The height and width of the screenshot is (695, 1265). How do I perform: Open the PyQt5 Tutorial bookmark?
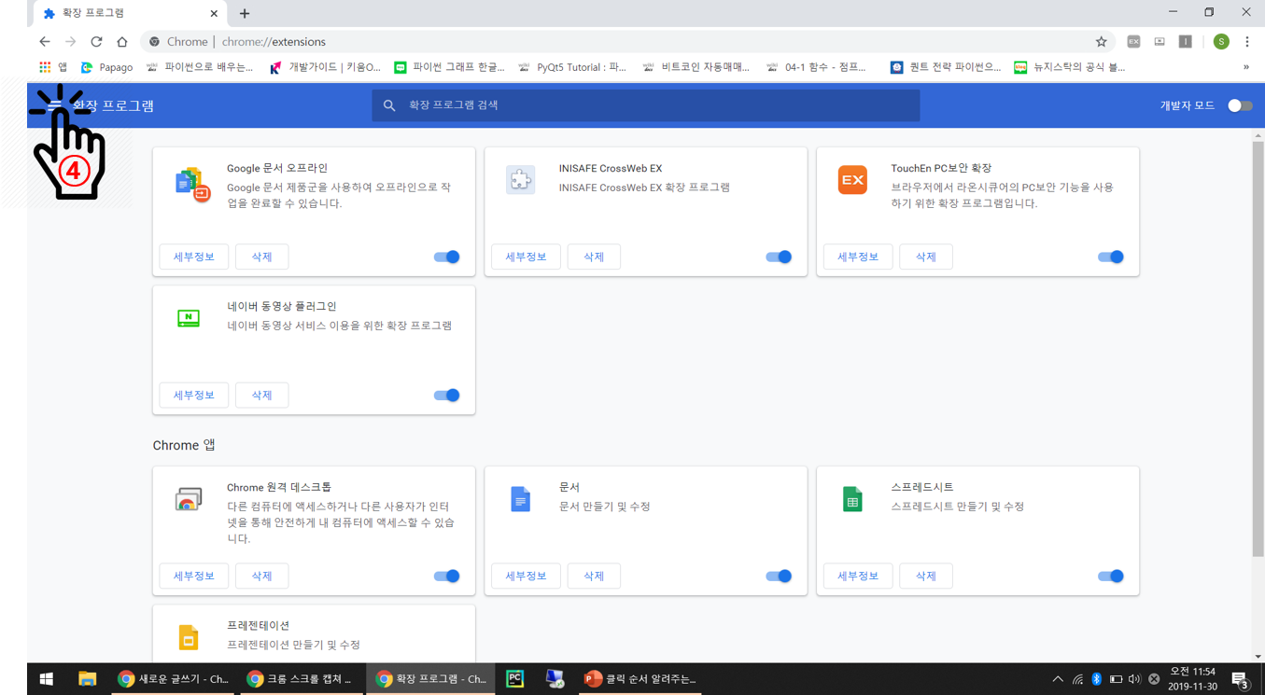click(x=572, y=67)
